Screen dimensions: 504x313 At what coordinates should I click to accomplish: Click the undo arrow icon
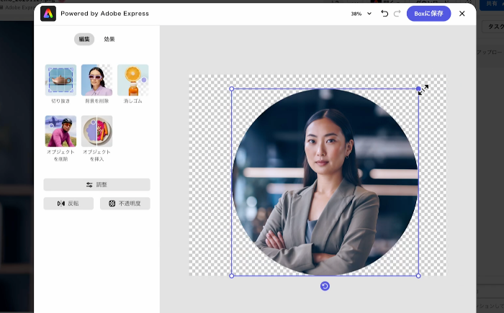click(384, 14)
